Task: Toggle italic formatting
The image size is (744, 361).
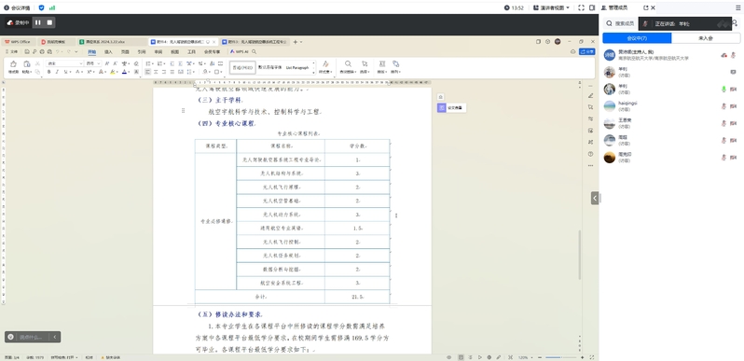Action: point(57,72)
